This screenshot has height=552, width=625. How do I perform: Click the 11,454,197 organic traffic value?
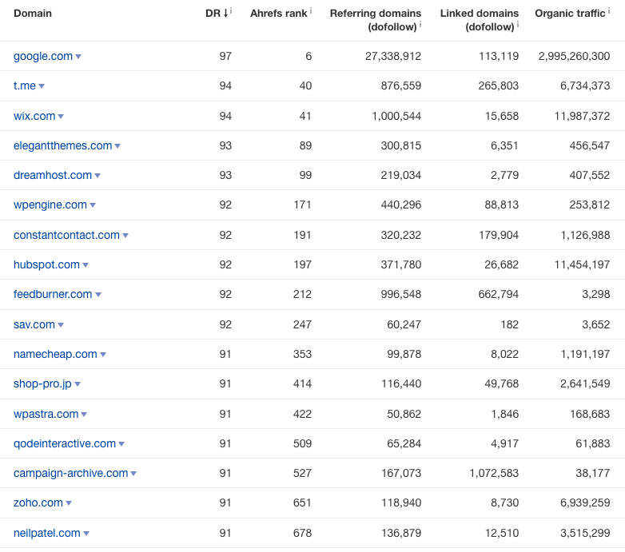pyautogui.click(x=582, y=264)
